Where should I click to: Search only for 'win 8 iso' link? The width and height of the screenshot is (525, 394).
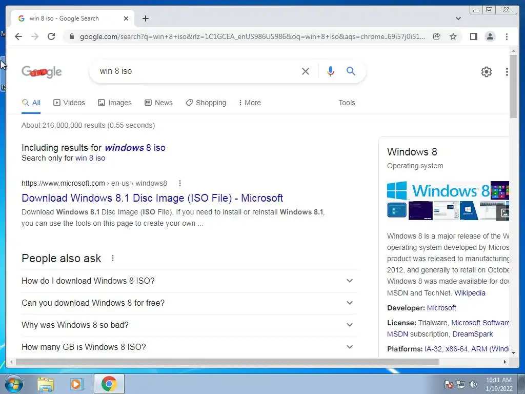point(90,158)
